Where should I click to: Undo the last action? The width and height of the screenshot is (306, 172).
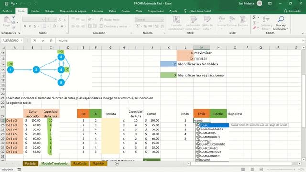13,4
